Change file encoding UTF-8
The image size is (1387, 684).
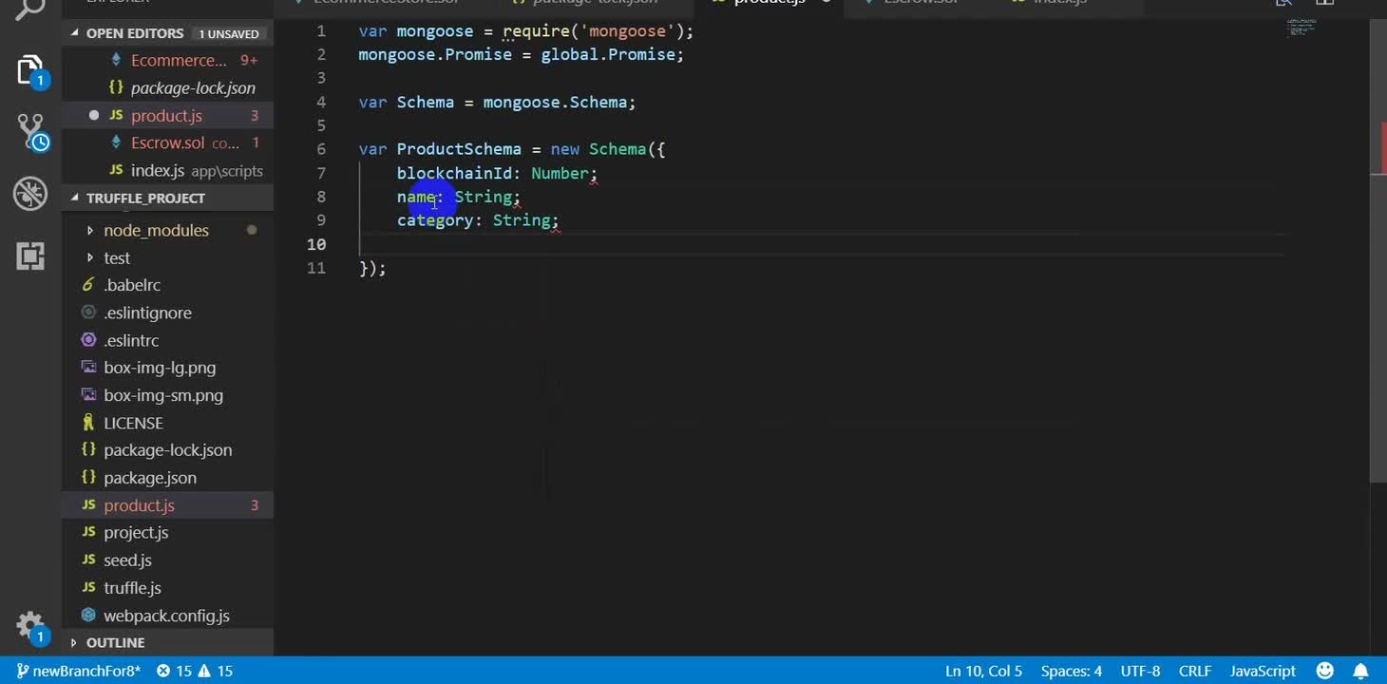(1140, 671)
